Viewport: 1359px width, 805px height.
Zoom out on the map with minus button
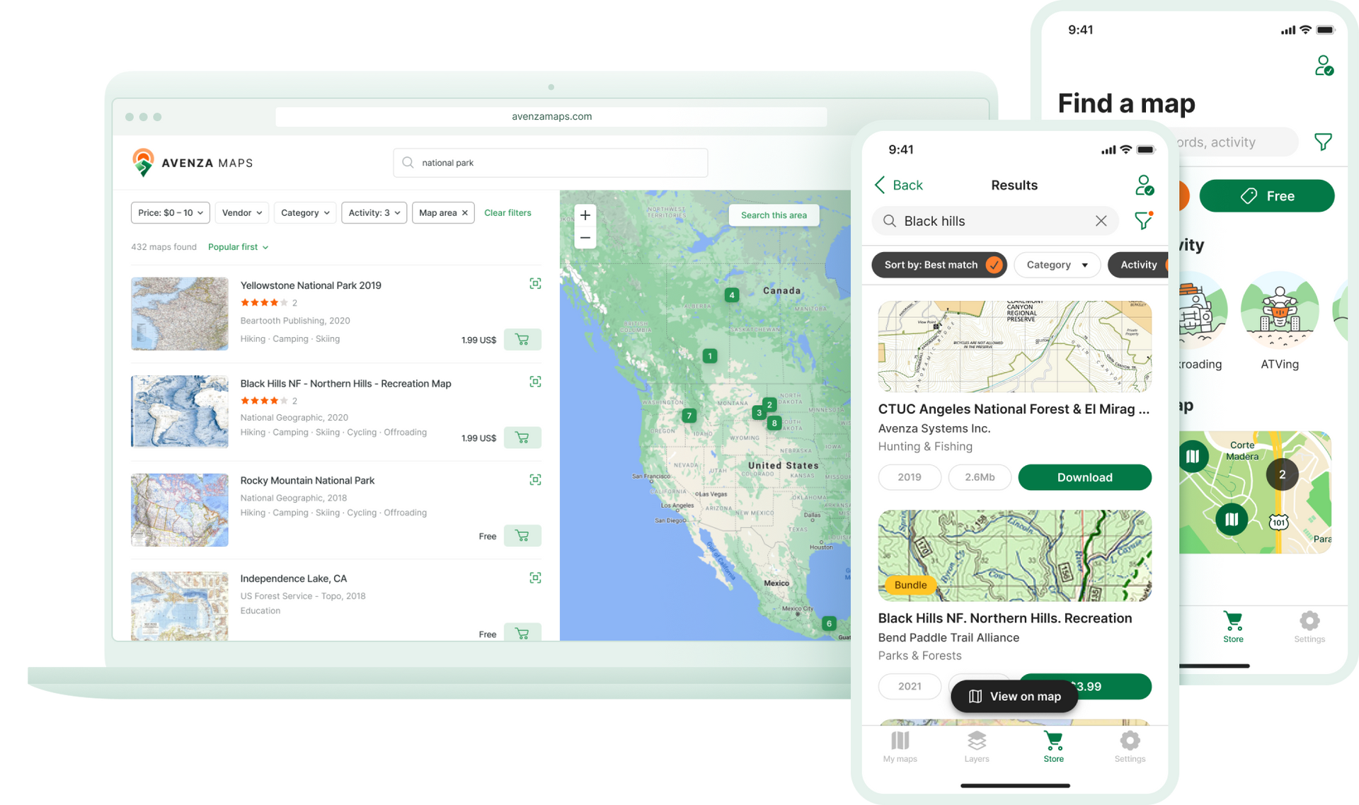pos(585,238)
